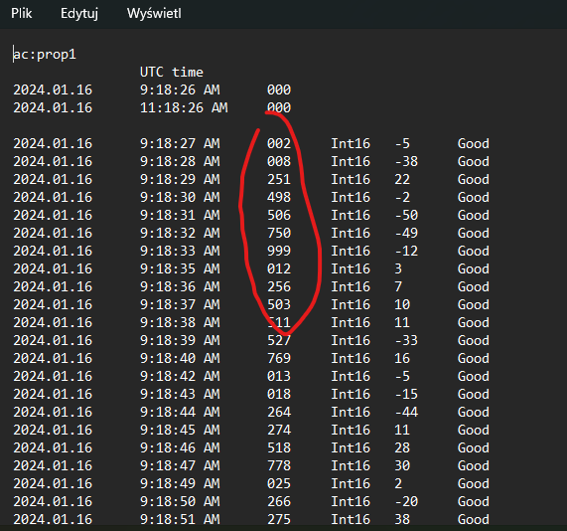Click milliseconds 769 in 9:18:40 row
The image size is (567, 531).
[x=279, y=358]
